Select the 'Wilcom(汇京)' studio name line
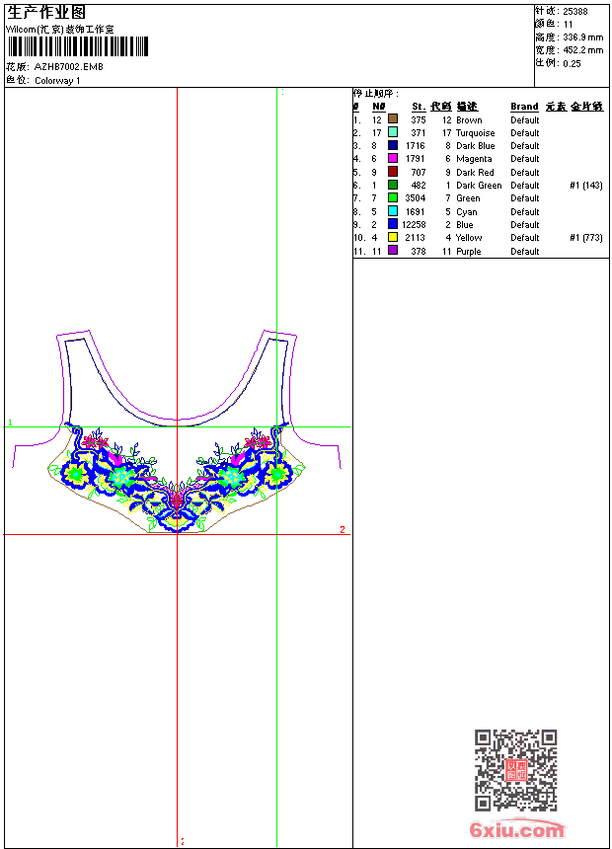The height and width of the screenshot is (849, 612). (x=60, y=30)
